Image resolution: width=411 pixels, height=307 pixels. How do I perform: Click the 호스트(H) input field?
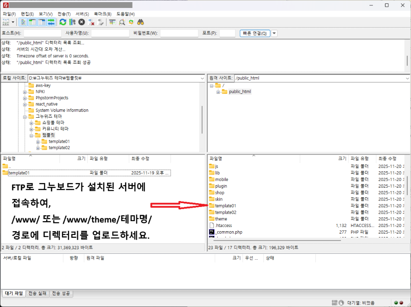tap(42, 33)
